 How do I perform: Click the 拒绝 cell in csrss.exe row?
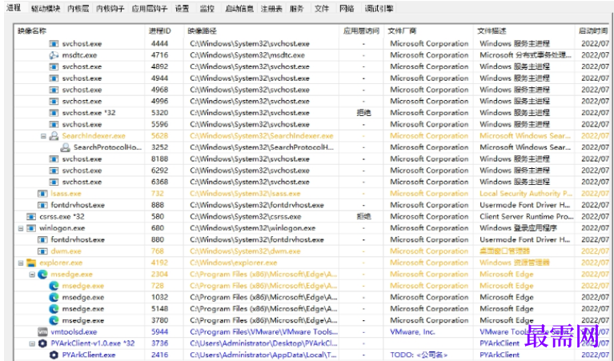point(363,217)
